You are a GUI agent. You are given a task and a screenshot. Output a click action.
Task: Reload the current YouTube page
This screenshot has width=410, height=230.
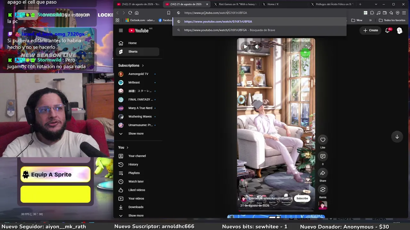(x=130, y=13)
